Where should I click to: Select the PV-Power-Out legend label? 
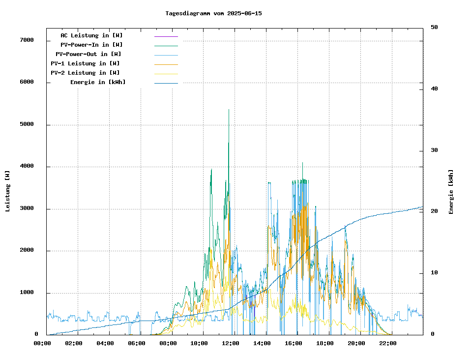(x=88, y=54)
